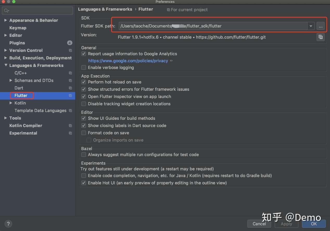Click the project icon beside Kotlin Compiler
Image resolution: width=330 pixels, height=231 pixels.
(x=70, y=125)
